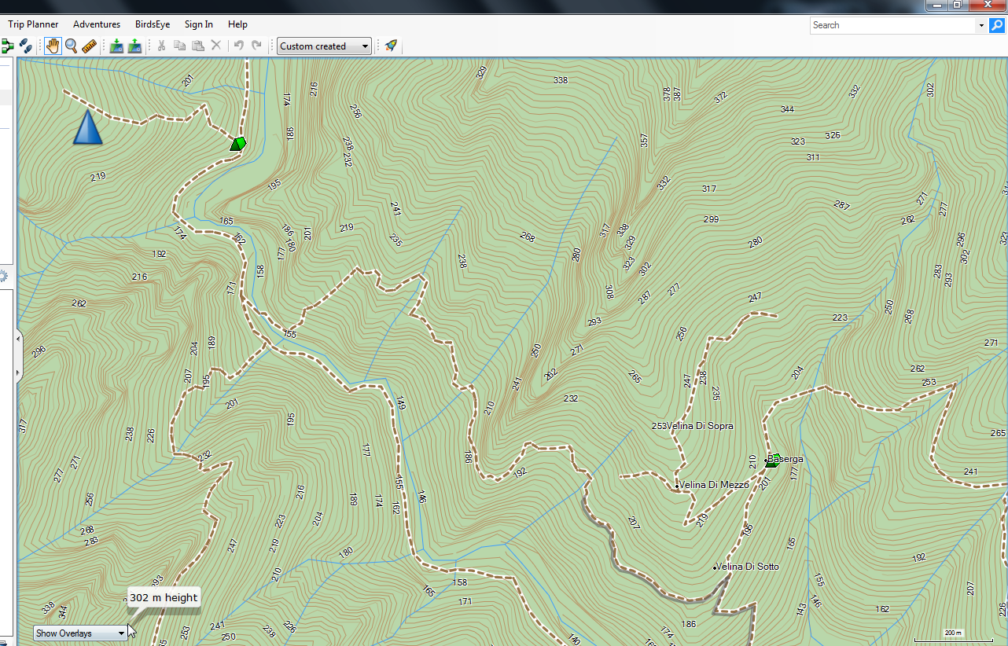The width and height of the screenshot is (1008, 646).
Task: Click the Undo arrow on the toolbar
Action: [x=240, y=45]
